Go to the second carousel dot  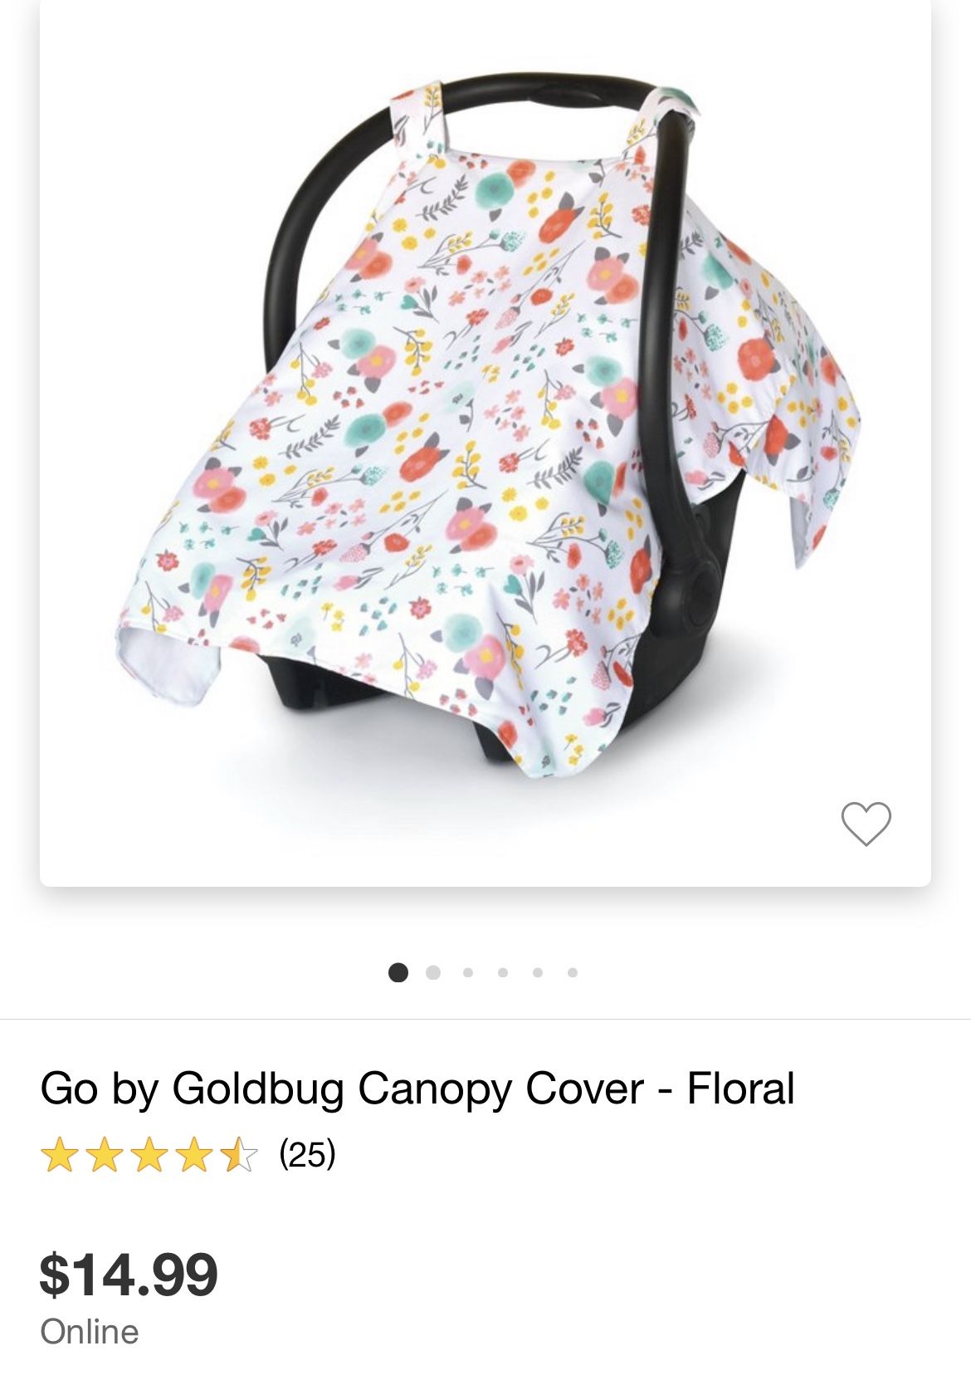pyautogui.click(x=433, y=972)
